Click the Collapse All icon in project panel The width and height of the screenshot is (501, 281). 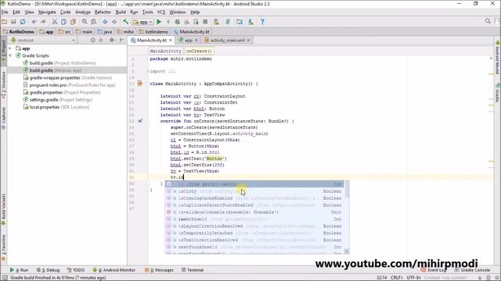coord(101,40)
